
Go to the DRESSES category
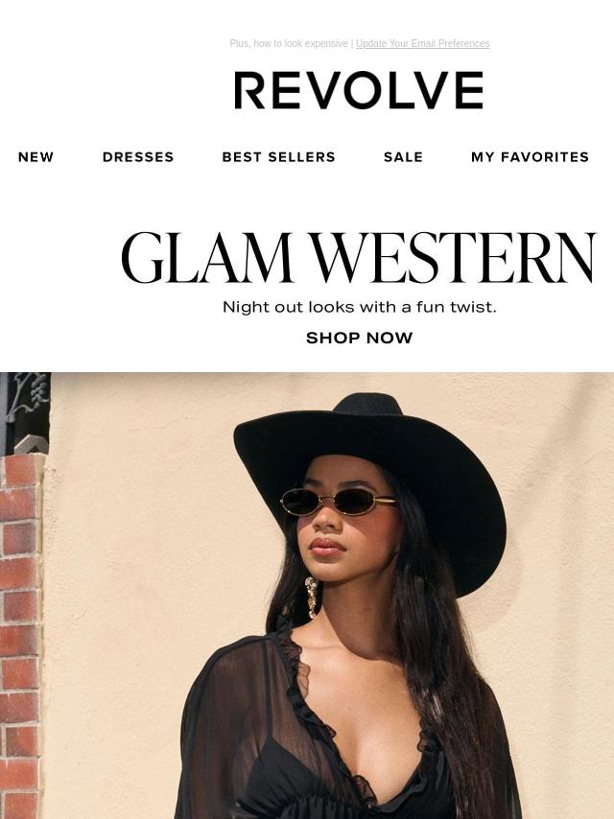138,156
